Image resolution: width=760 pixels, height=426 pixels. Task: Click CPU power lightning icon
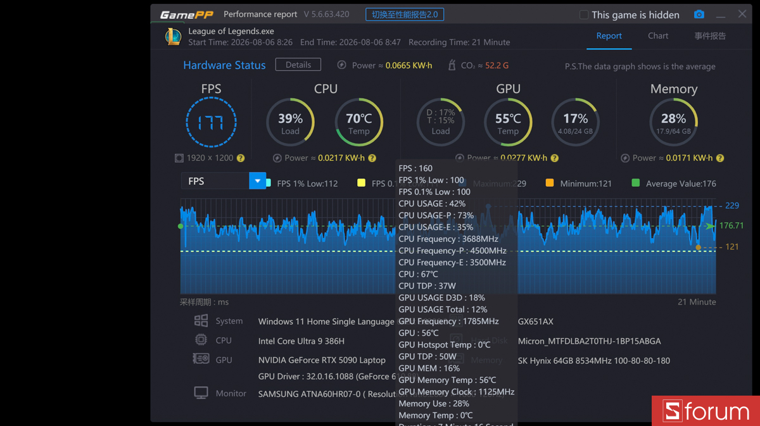coord(277,158)
